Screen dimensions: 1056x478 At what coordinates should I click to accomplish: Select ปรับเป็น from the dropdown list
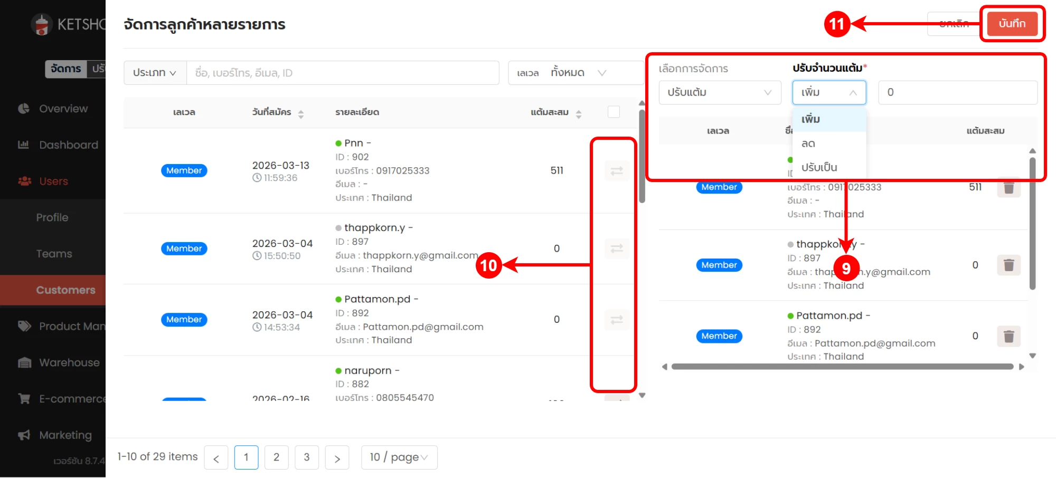[819, 168]
